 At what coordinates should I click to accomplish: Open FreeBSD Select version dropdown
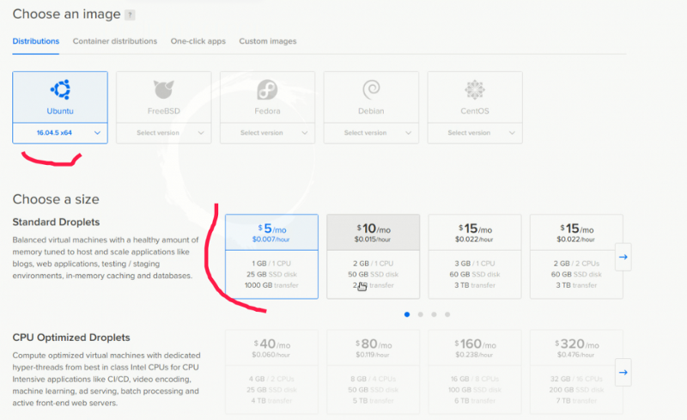[163, 133]
